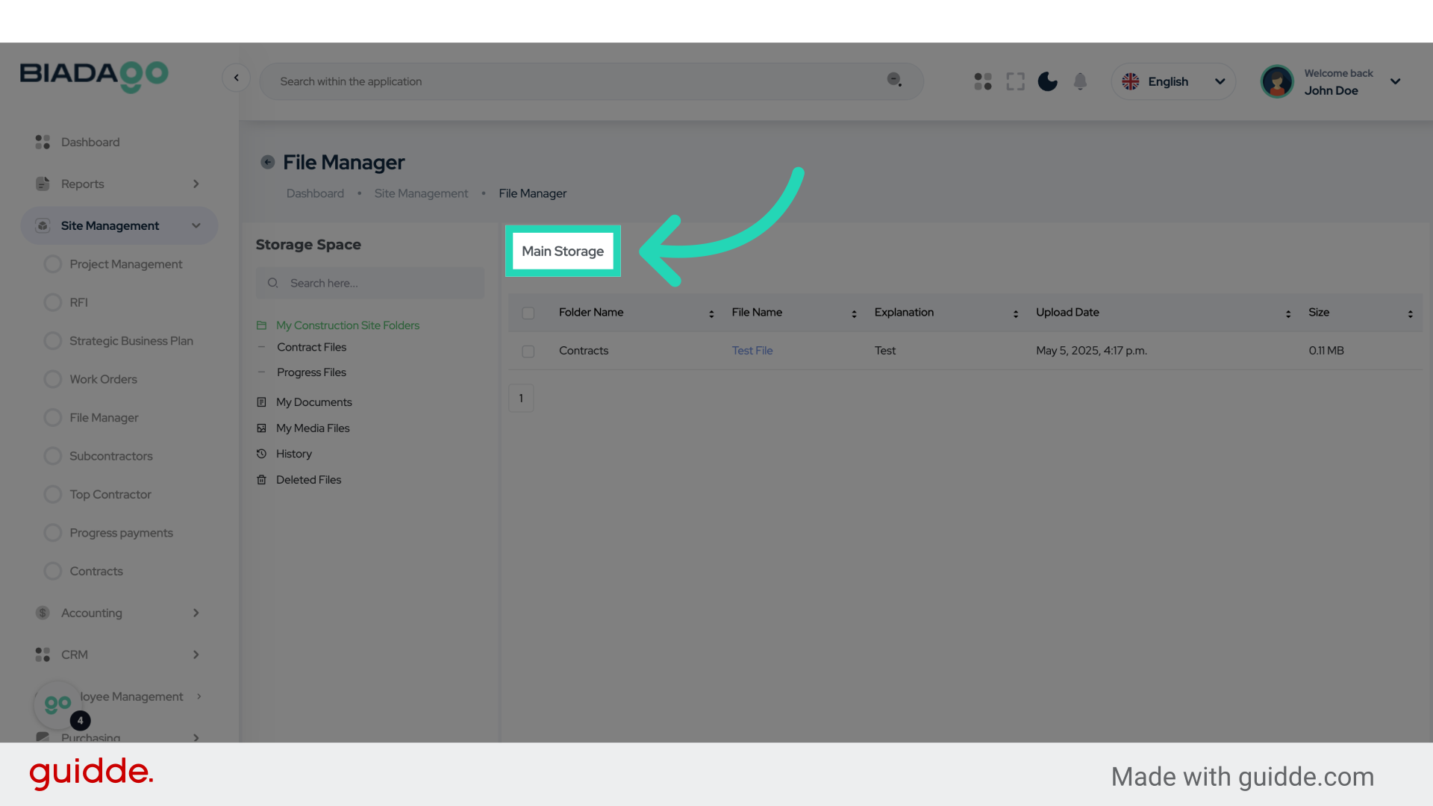Click the Search here field in Storage Space
Viewport: 1433px width, 806px height.
click(369, 283)
